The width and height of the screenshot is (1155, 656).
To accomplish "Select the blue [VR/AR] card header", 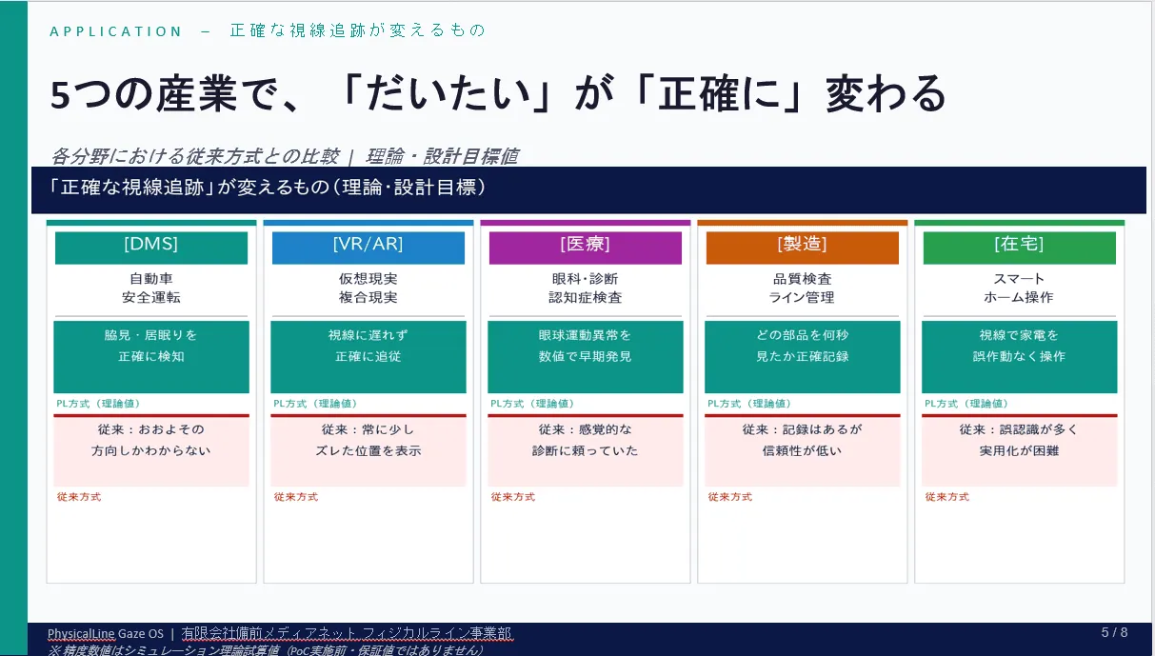I will [368, 246].
